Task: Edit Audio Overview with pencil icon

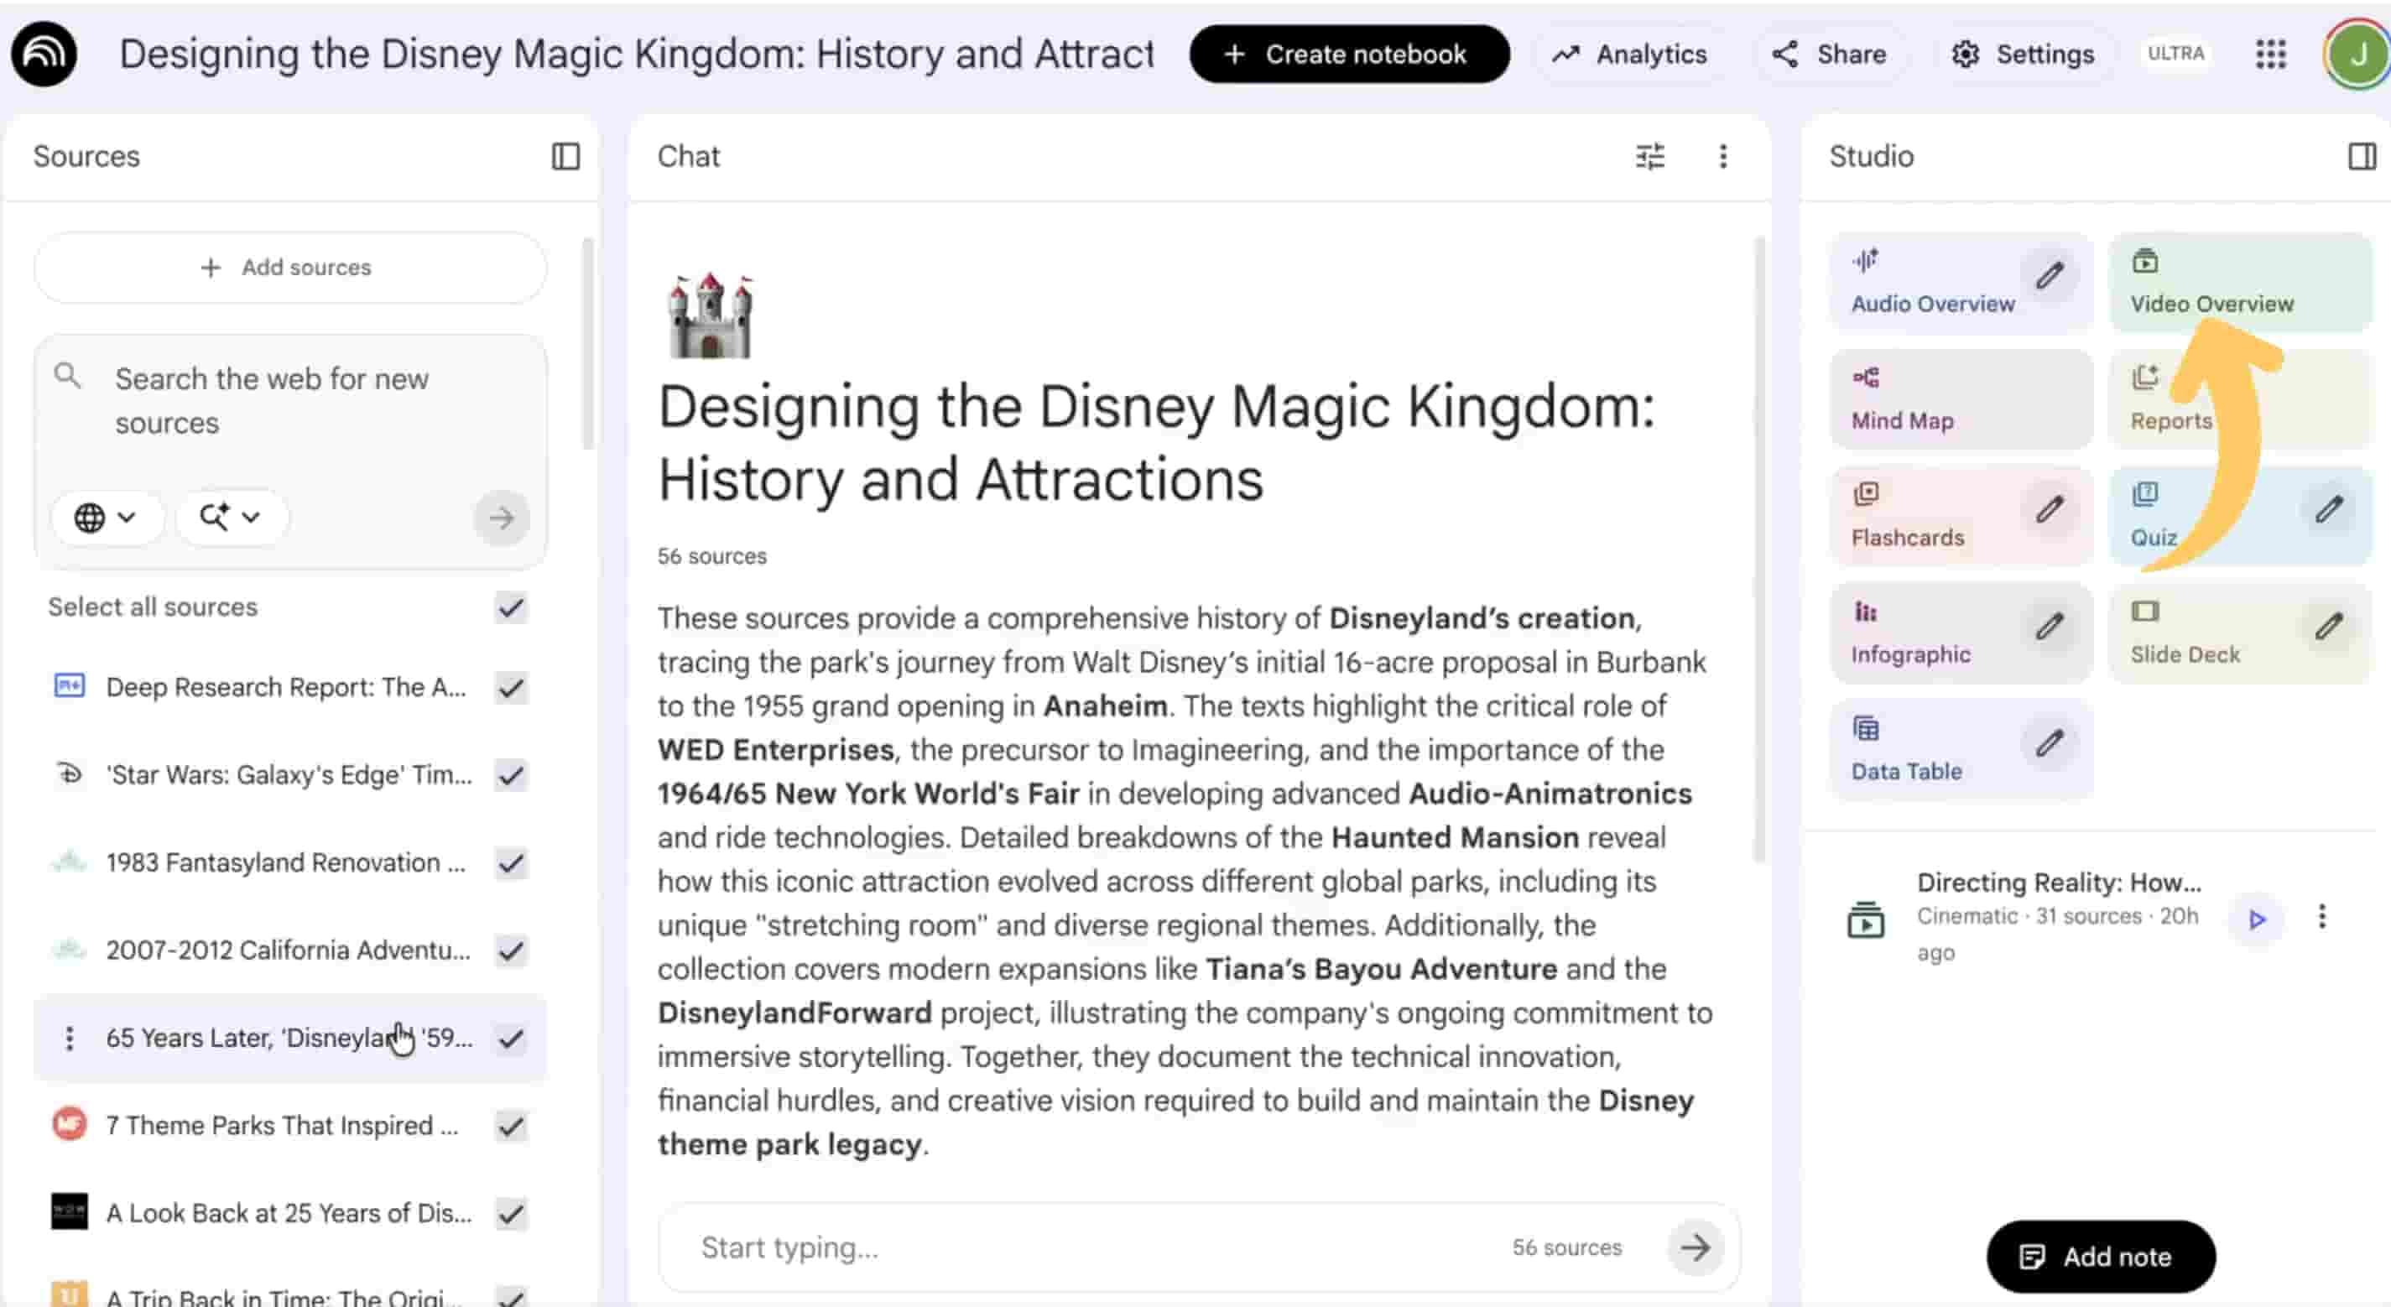Action: coord(2050,276)
